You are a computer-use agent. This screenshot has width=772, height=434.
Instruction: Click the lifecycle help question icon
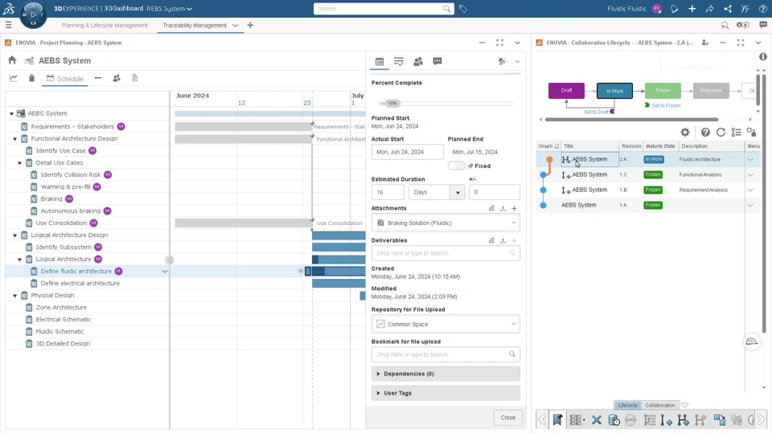(705, 132)
